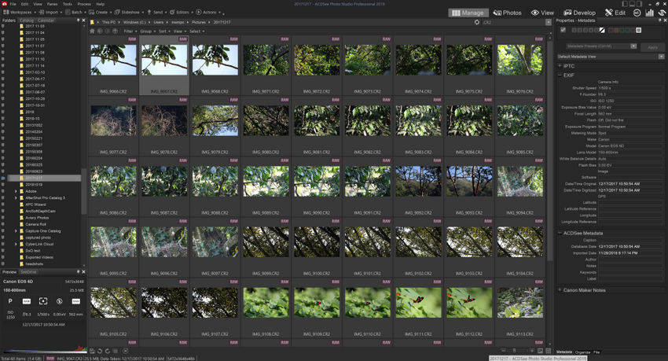Switch to Develop mode
668x361 pixels.
coord(578,13)
